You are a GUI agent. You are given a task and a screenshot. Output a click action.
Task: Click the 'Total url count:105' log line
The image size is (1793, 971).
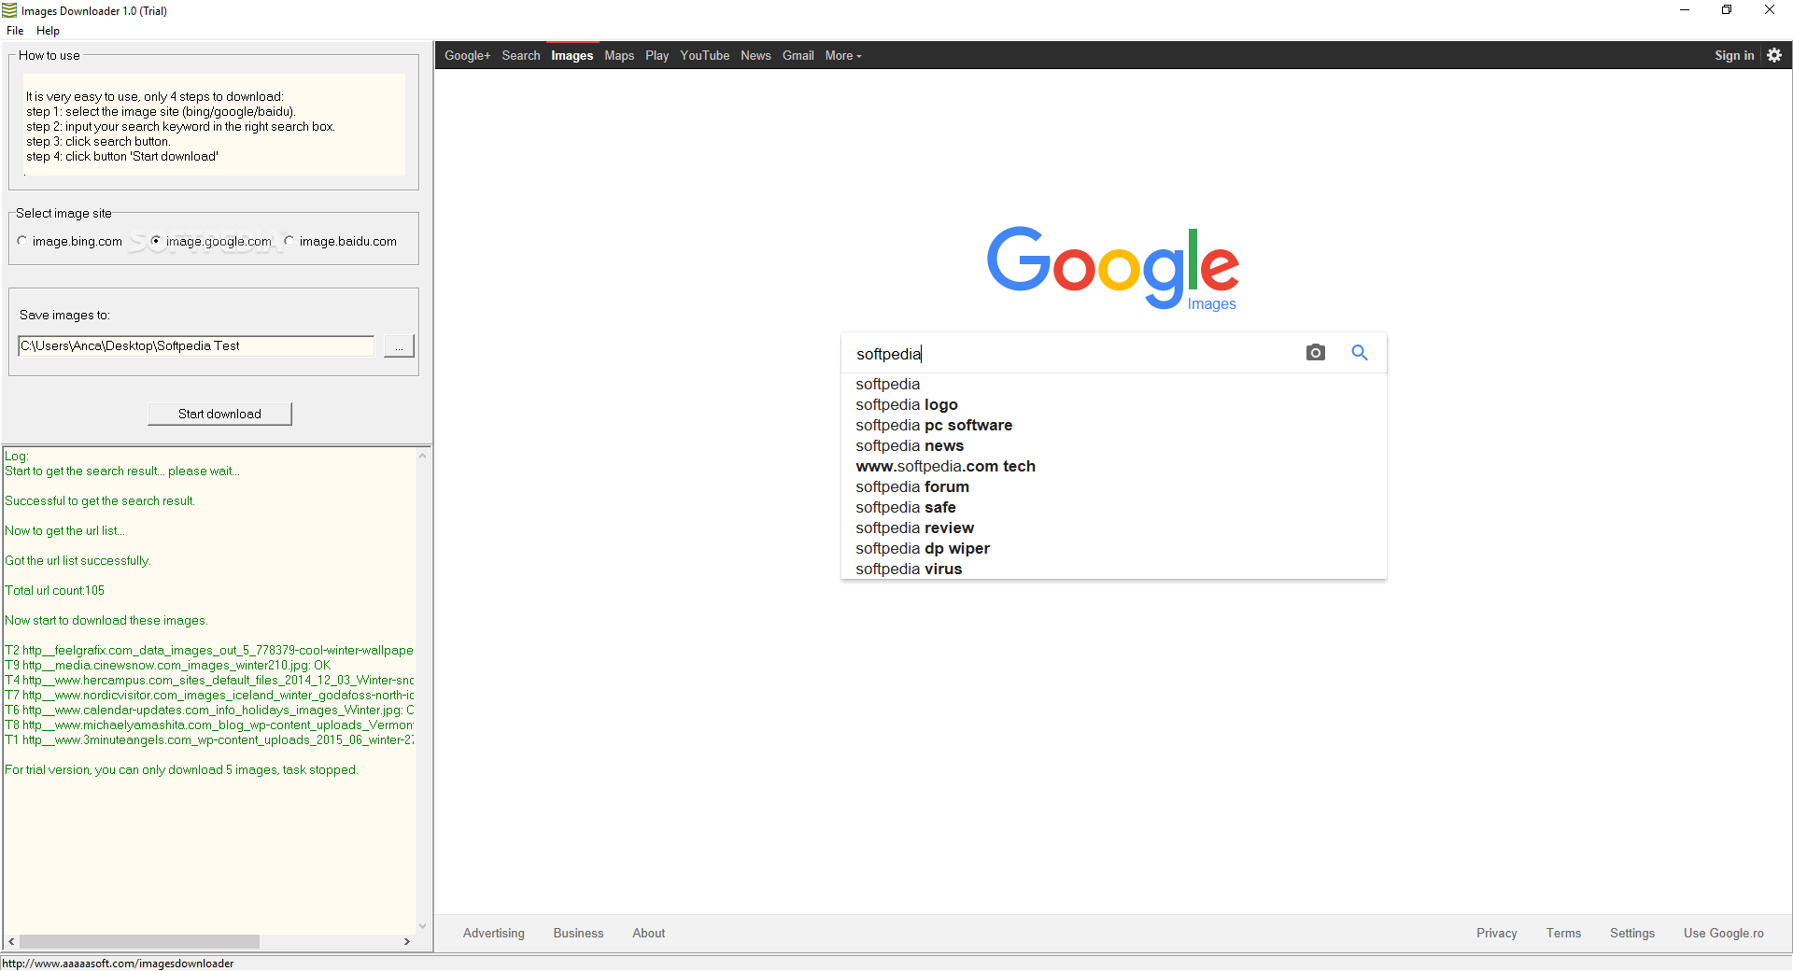55,590
